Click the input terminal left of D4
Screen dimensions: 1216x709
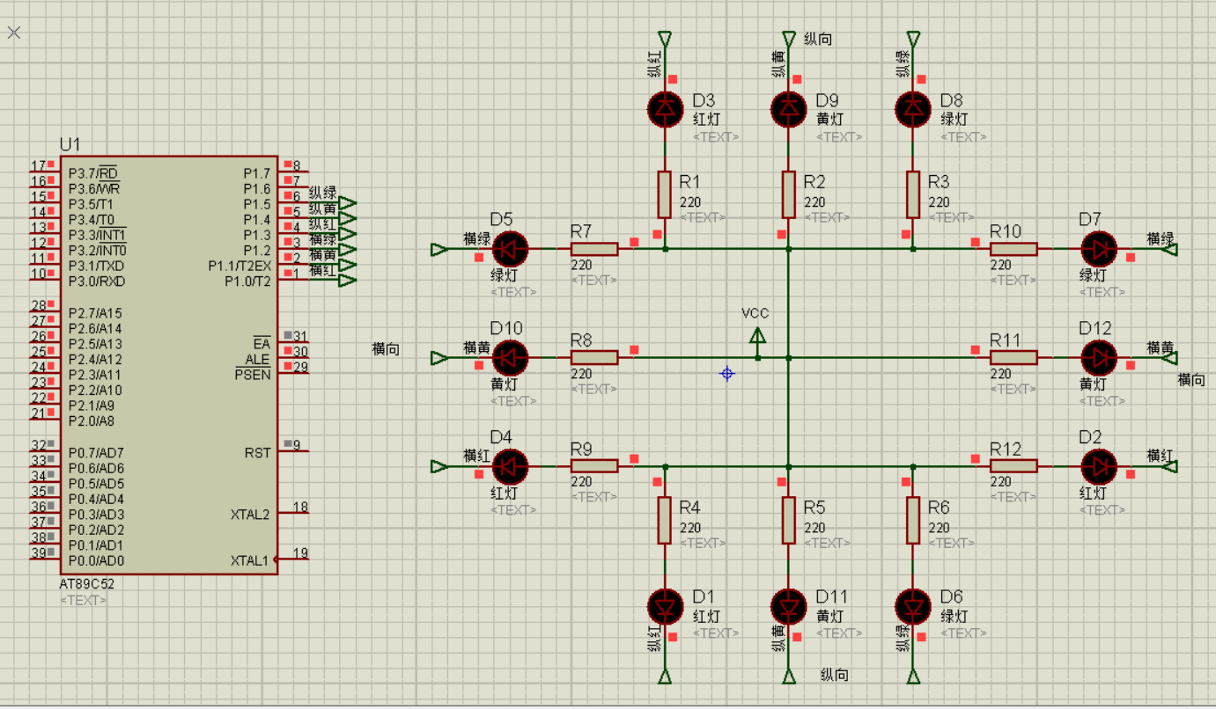[x=438, y=466]
